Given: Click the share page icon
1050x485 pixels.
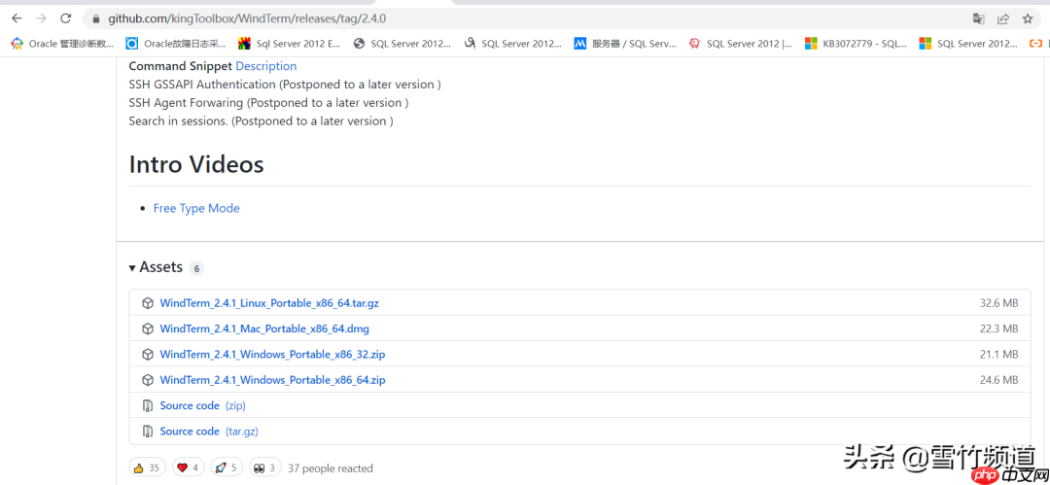Looking at the screenshot, I should point(1003,18).
